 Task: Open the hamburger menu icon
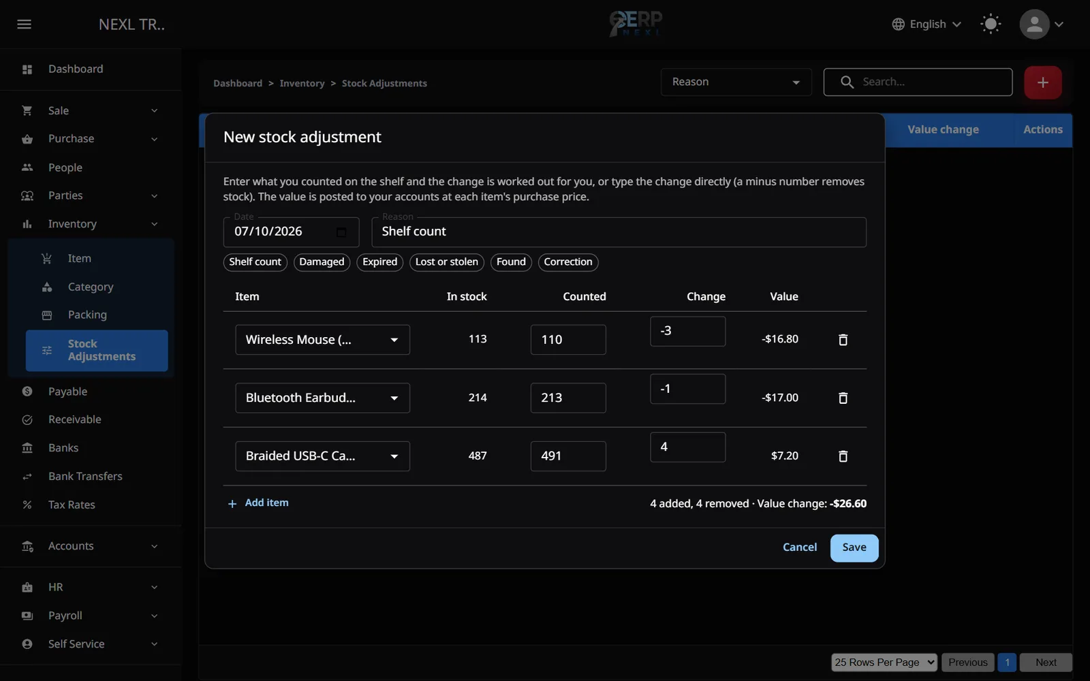tap(25, 25)
